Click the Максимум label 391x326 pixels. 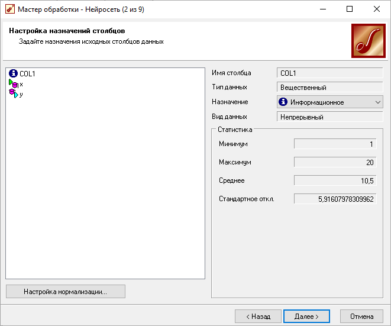(x=235, y=162)
